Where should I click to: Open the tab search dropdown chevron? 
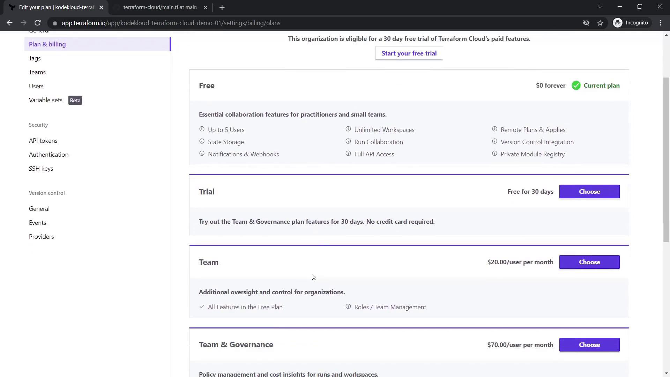click(600, 7)
